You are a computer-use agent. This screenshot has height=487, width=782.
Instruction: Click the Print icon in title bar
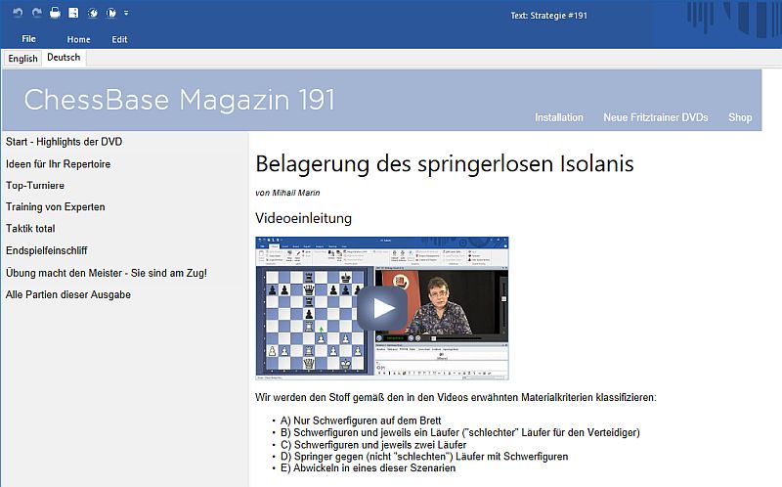pos(55,14)
